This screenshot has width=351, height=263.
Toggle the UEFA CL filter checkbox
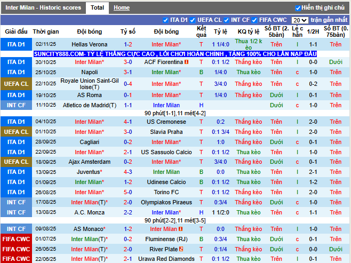pyautogui.click(x=193, y=20)
